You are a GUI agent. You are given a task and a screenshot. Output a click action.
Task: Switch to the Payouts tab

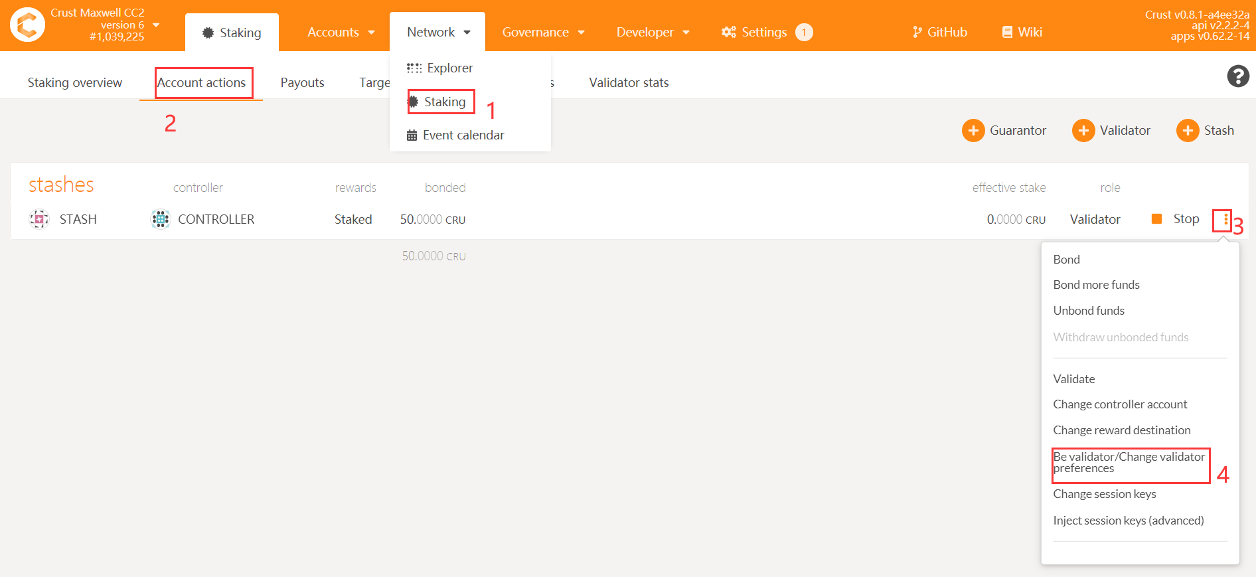coord(302,83)
